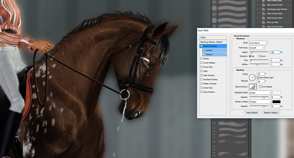
Task: Click the Highlight Opacity value field
Action: click(275, 97)
